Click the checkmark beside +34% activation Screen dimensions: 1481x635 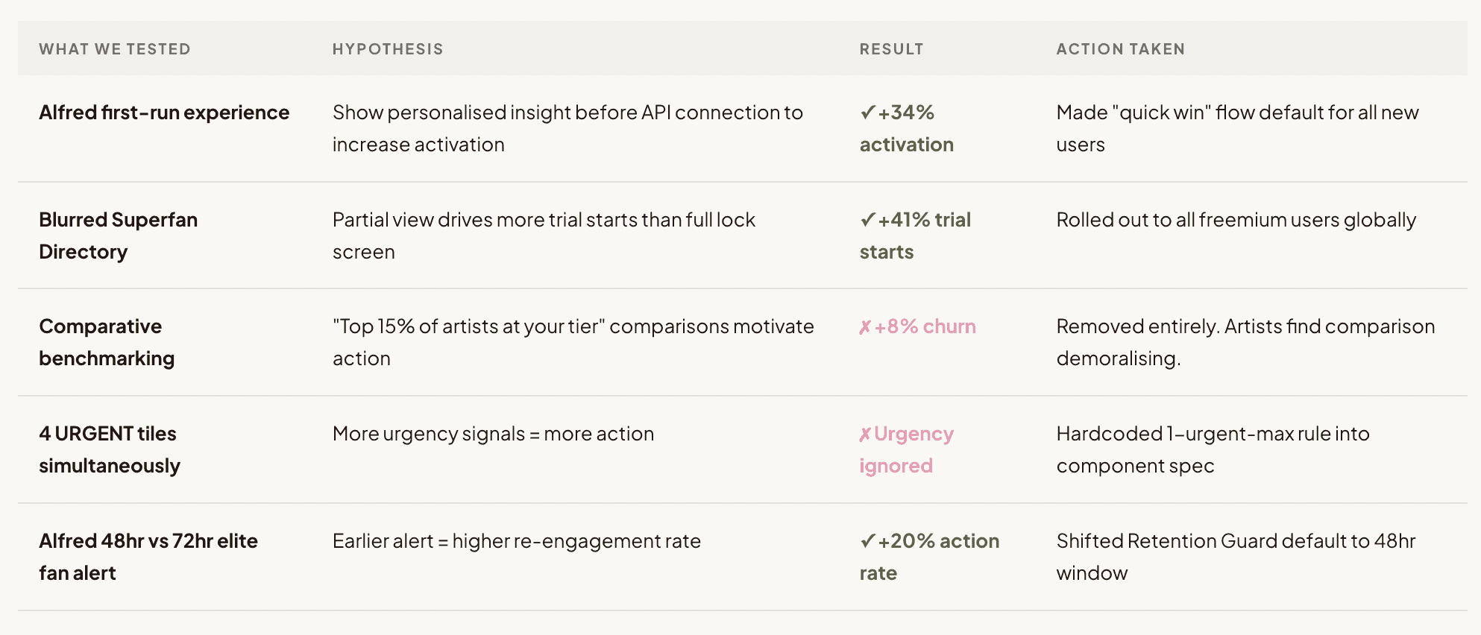(867, 113)
